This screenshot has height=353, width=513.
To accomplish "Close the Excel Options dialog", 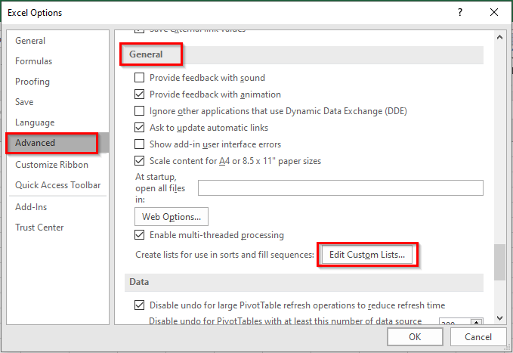I will pyautogui.click(x=494, y=12).
